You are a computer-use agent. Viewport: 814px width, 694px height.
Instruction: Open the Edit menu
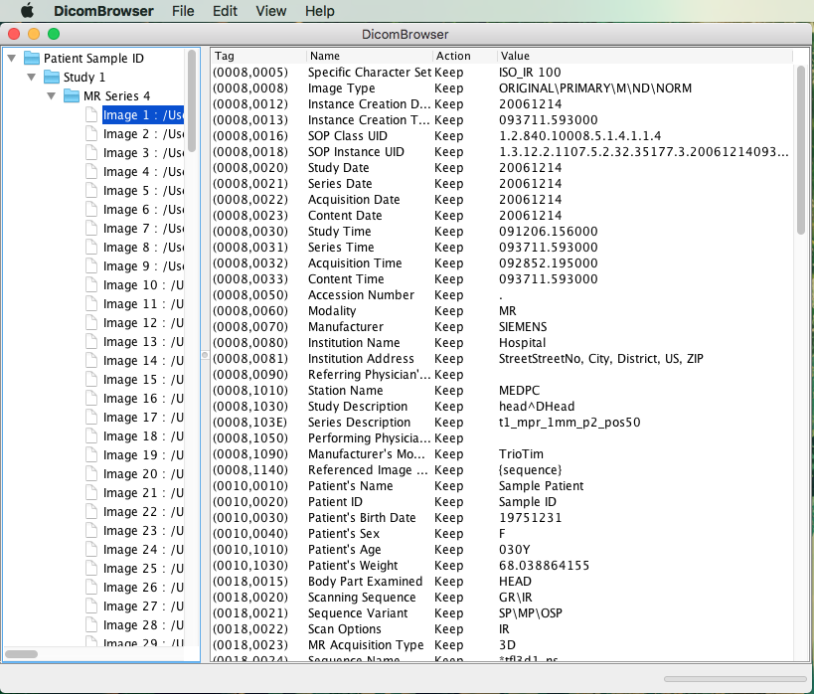(x=225, y=11)
